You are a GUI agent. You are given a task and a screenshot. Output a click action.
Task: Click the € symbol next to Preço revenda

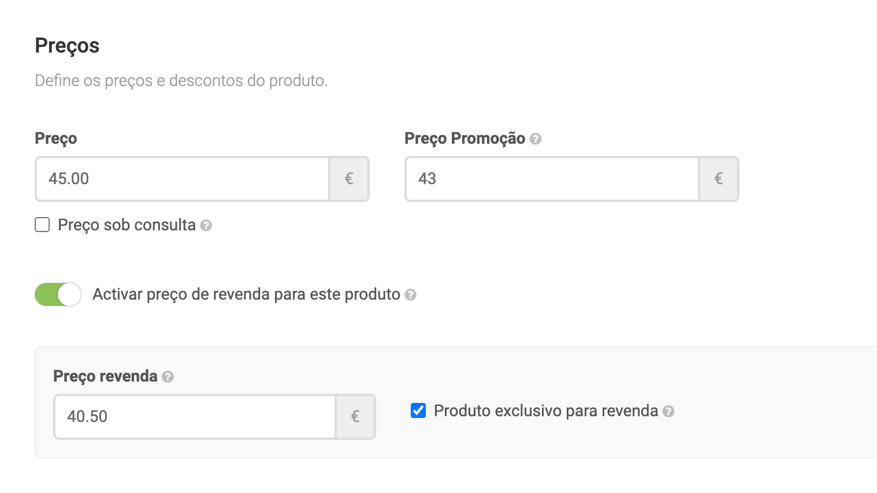point(355,417)
